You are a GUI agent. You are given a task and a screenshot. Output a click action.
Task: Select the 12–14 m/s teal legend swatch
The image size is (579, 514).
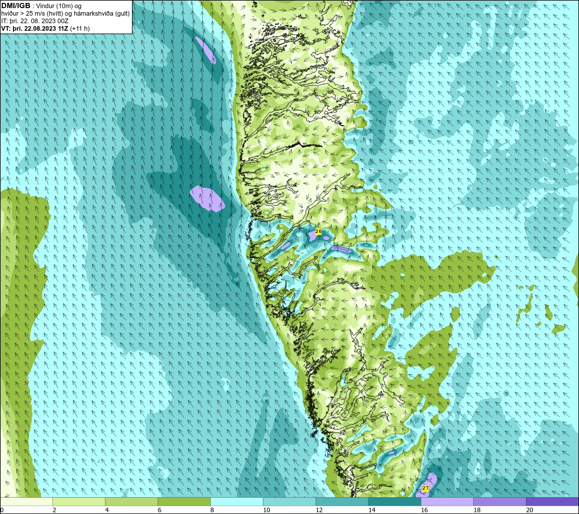tap(342, 501)
